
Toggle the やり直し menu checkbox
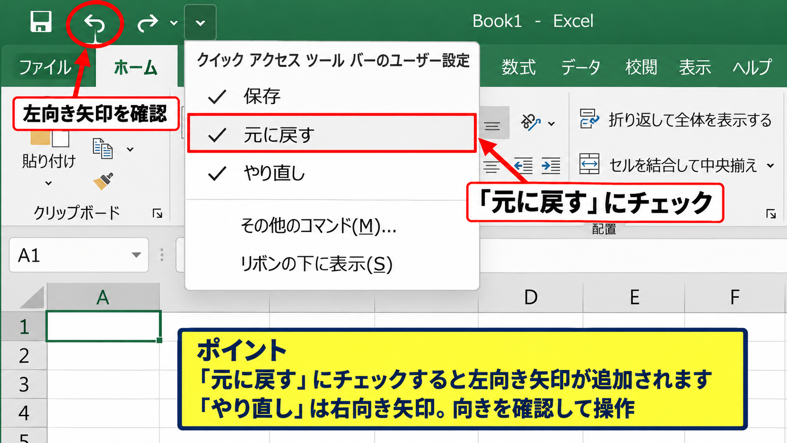pyautogui.click(x=332, y=173)
